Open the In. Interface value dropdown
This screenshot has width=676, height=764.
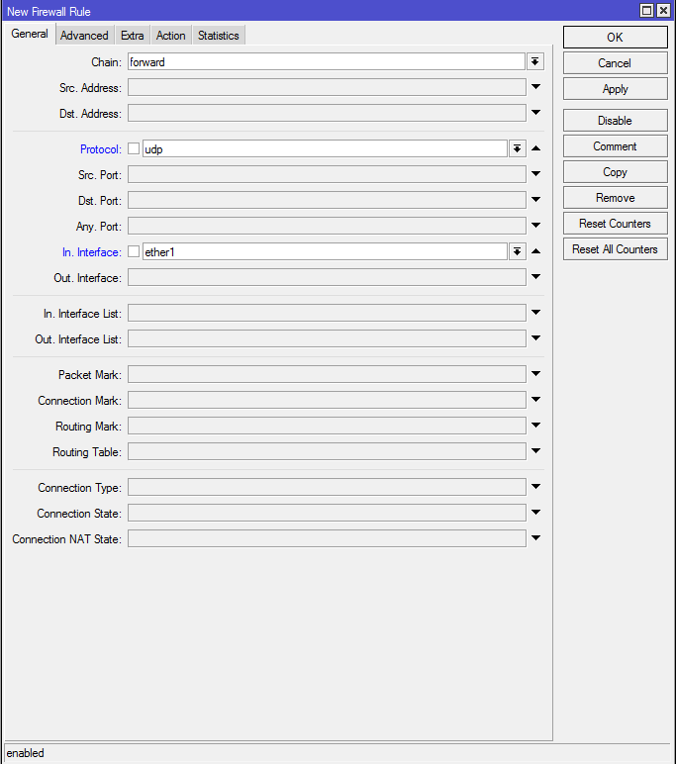pyautogui.click(x=517, y=251)
